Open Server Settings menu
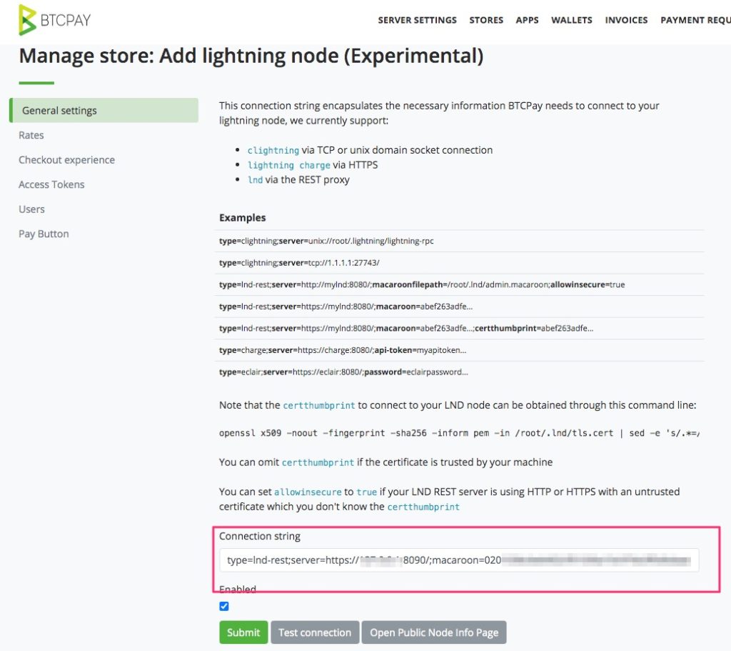The image size is (731, 651). tap(417, 20)
